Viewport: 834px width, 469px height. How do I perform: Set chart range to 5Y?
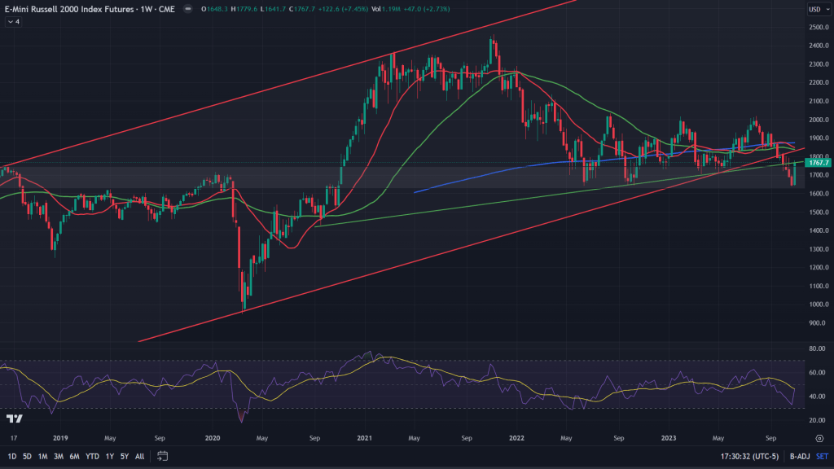tap(124, 456)
